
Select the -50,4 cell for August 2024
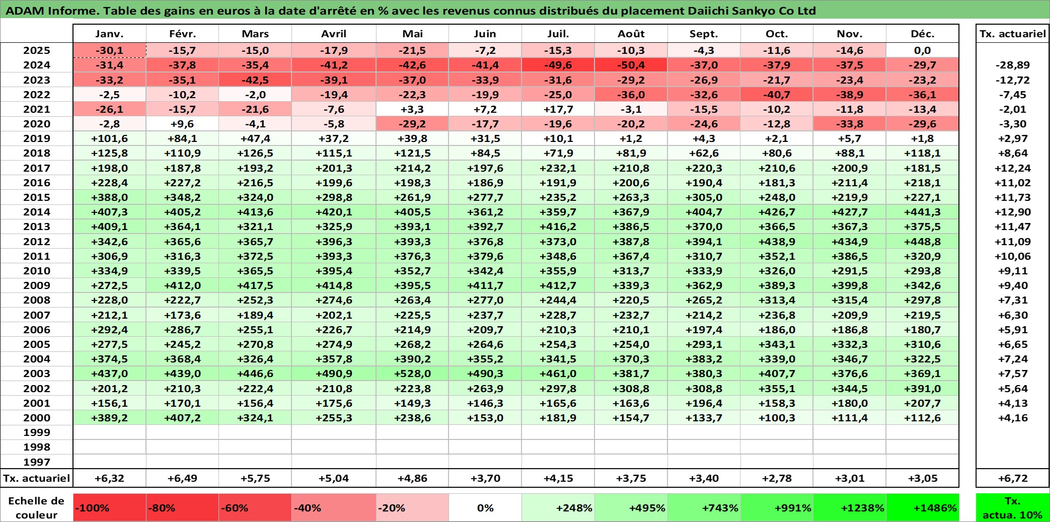coord(631,65)
